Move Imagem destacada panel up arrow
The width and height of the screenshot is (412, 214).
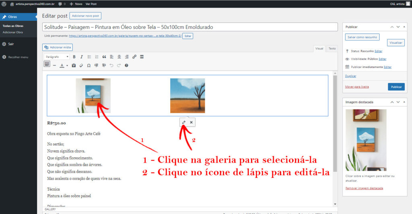[x=392, y=102]
